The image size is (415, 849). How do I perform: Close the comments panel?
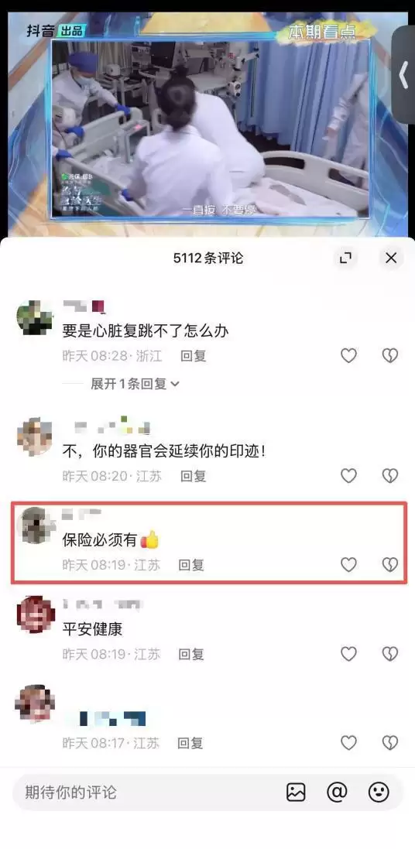tap(391, 258)
